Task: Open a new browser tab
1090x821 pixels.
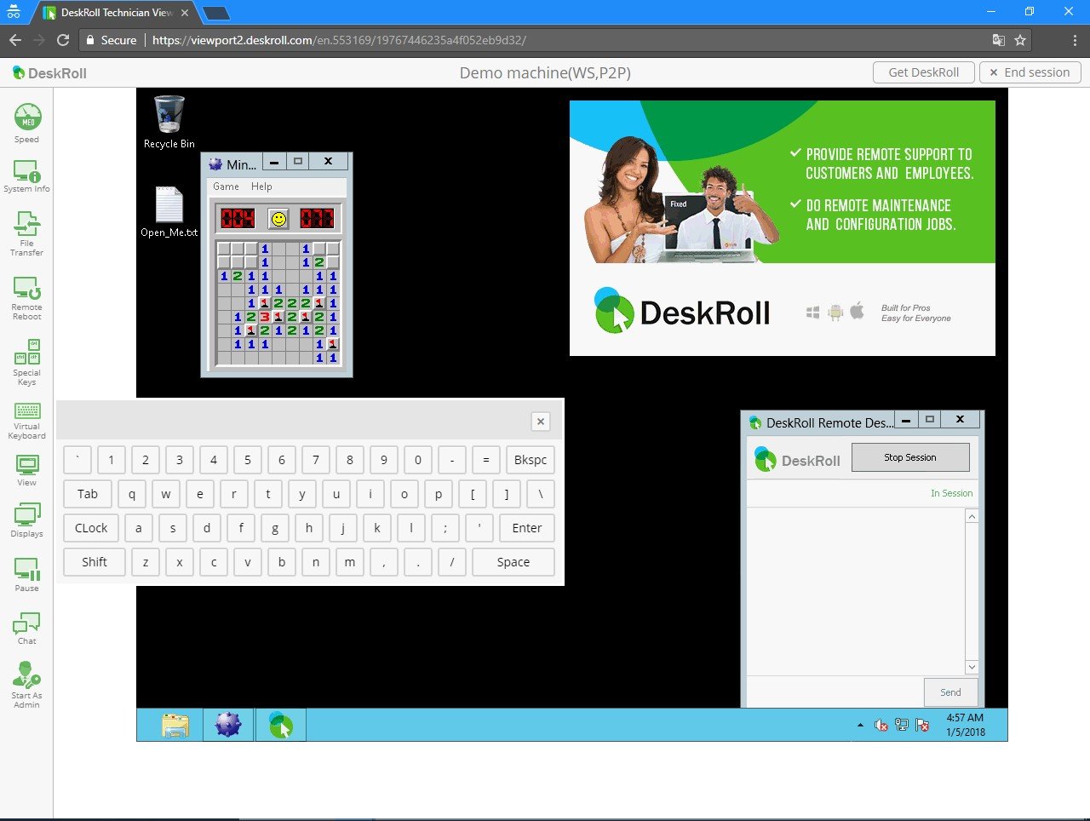Action: pos(215,13)
